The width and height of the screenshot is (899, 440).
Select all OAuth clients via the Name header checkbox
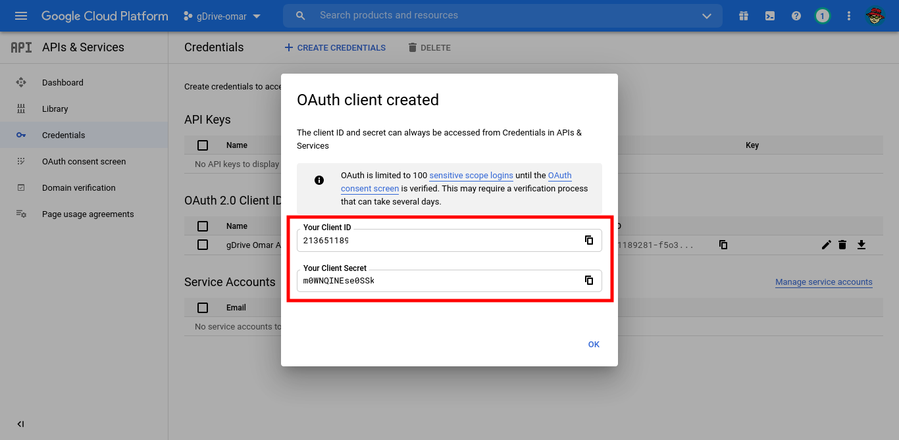click(x=202, y=226)
